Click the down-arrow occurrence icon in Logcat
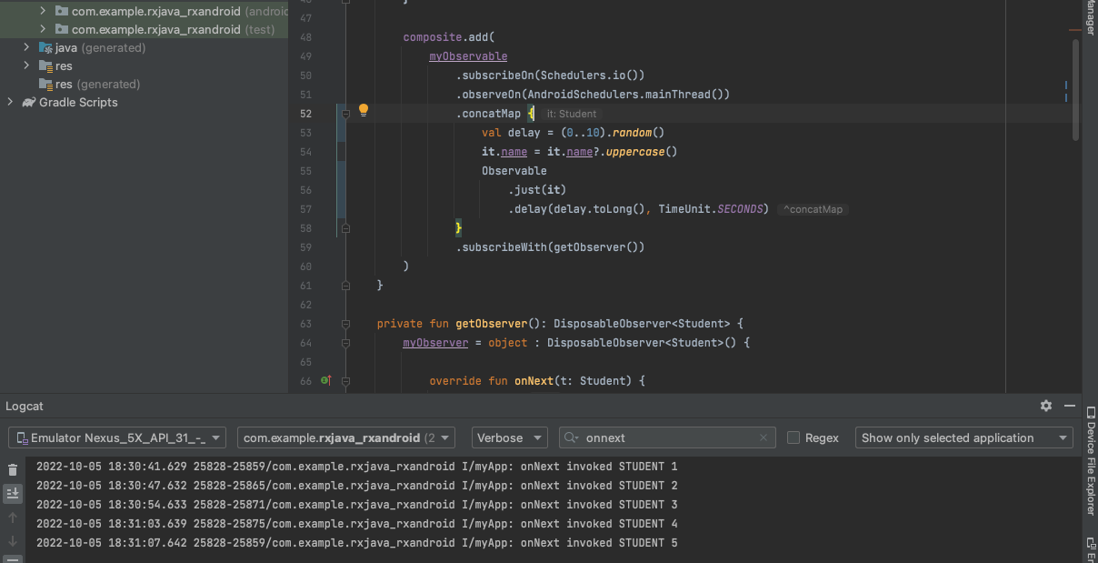The height and width of the screenshot is (563, 1098). coord(13,538)
